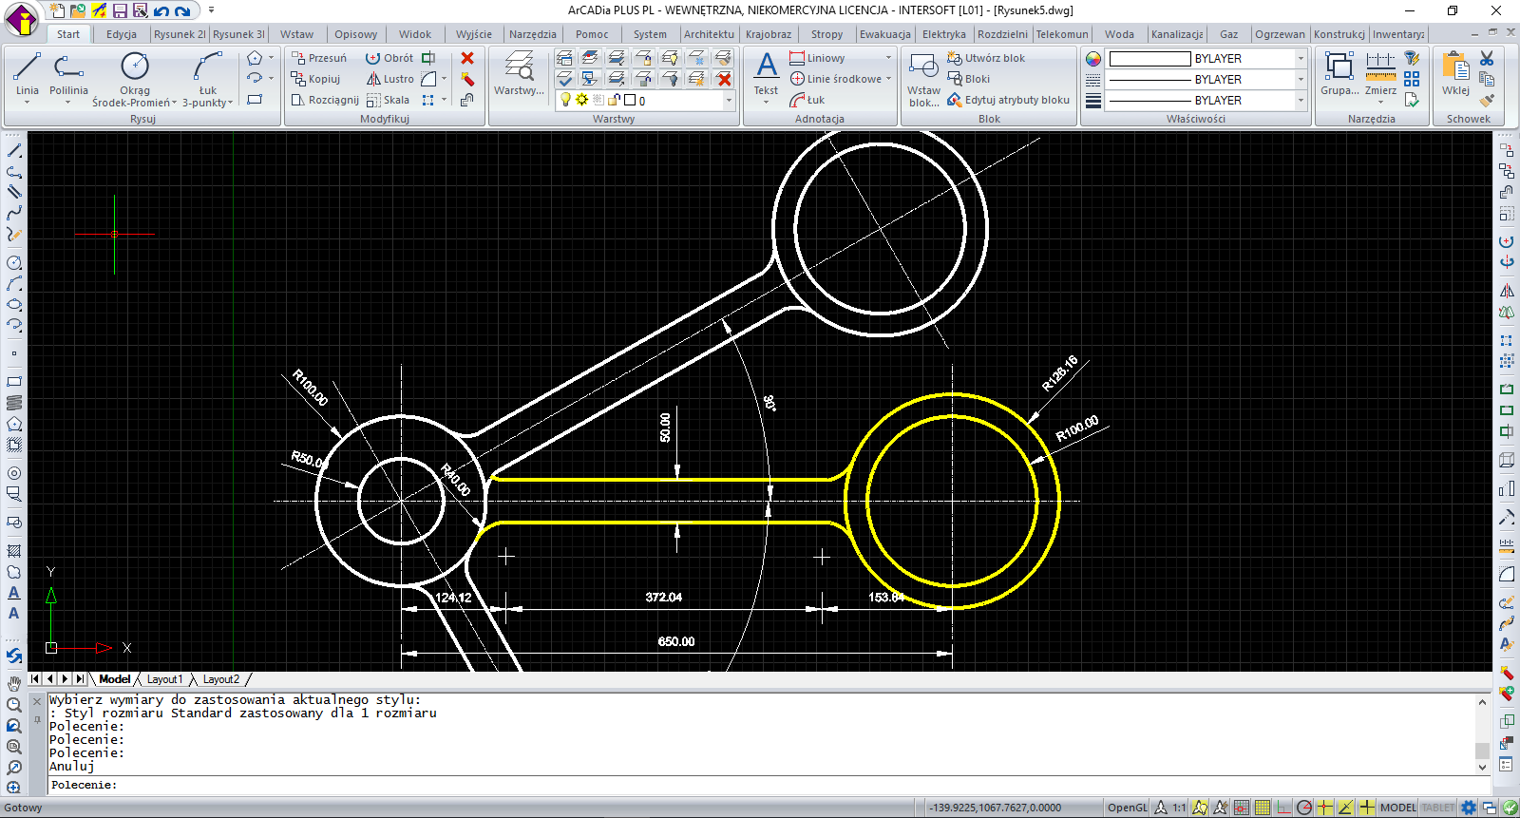Switch to the Widok ribbon tab

pos(415,34)
